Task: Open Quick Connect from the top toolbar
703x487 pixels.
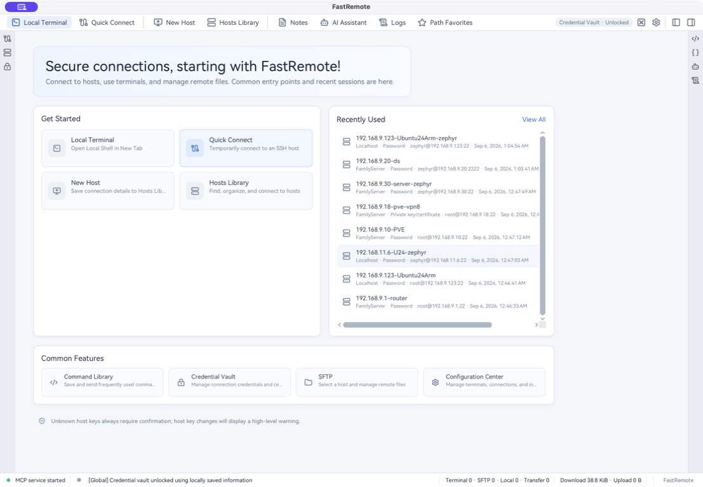Action: [x=107, y=22]
